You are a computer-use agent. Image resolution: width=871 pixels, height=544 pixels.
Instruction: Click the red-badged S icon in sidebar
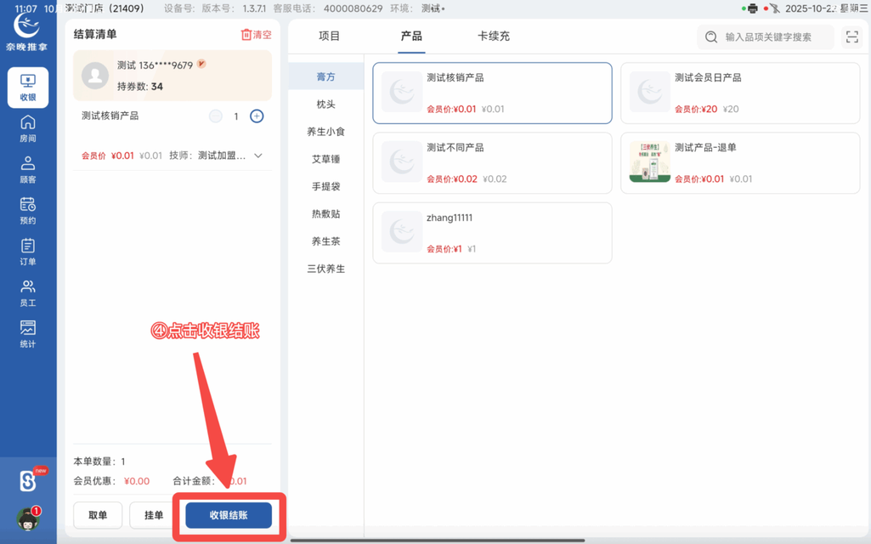[28, 481]
